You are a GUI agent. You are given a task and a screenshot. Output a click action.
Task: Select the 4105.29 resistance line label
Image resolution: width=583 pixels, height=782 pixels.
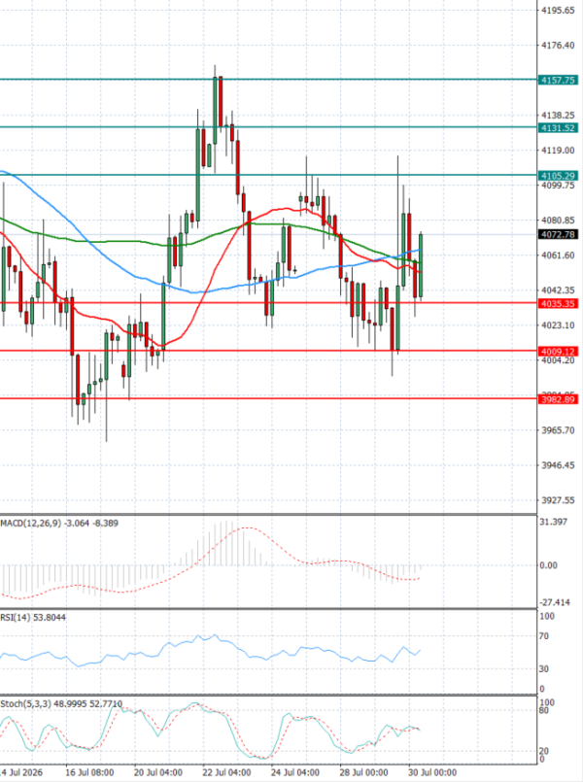(558, 176)
